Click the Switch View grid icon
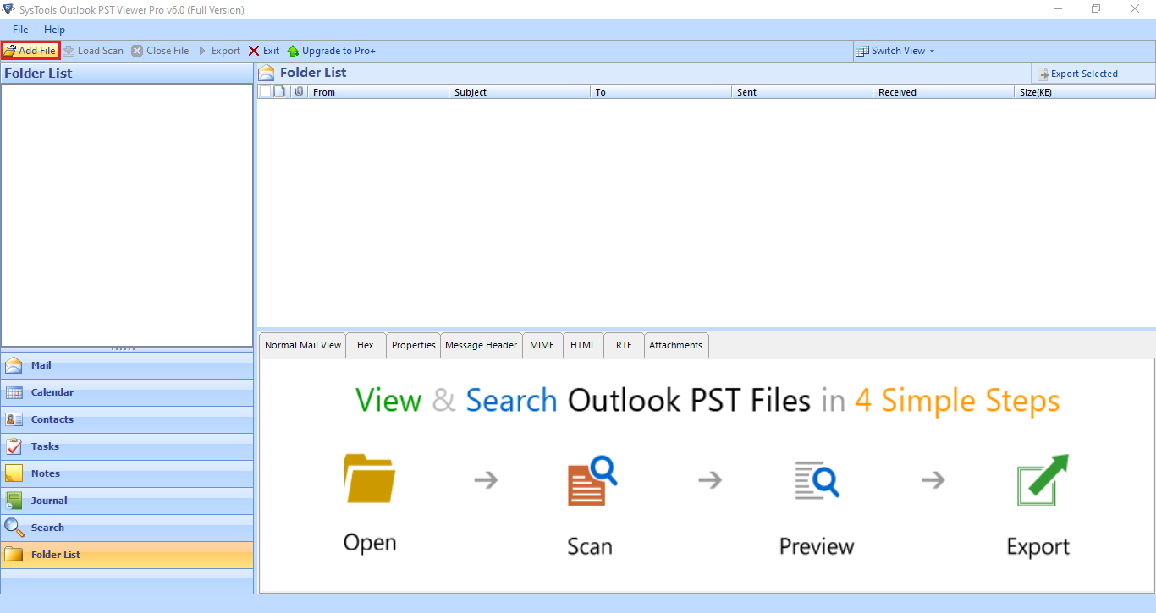 862,51
